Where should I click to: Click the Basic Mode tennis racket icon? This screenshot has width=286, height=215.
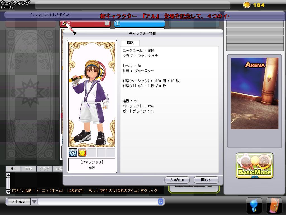254,166
